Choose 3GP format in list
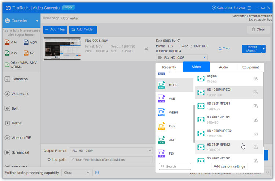The image size is (275, 181). click(174, 140)
